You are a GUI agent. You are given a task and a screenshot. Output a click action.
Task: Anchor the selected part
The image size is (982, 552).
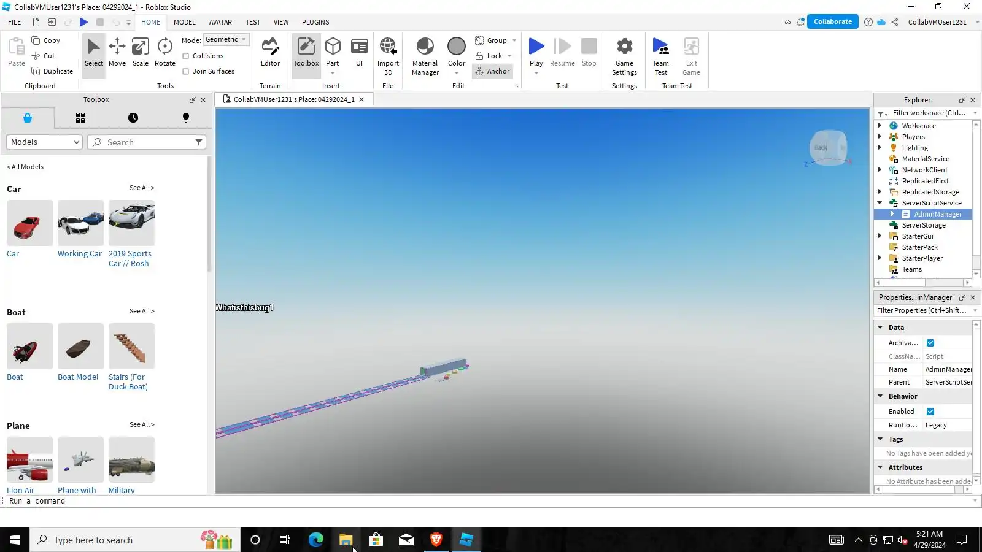pos(493,71)
